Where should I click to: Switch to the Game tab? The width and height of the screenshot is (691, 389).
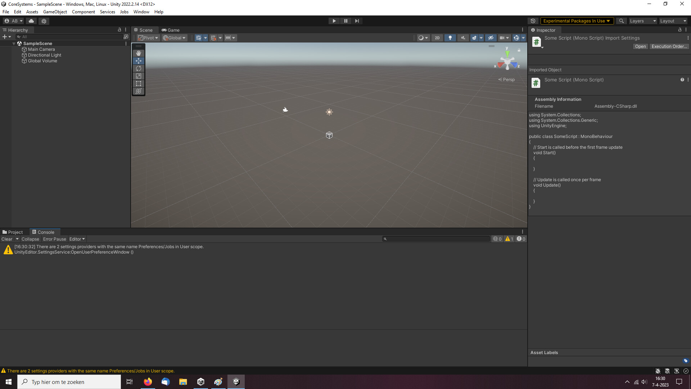point(171,30)
